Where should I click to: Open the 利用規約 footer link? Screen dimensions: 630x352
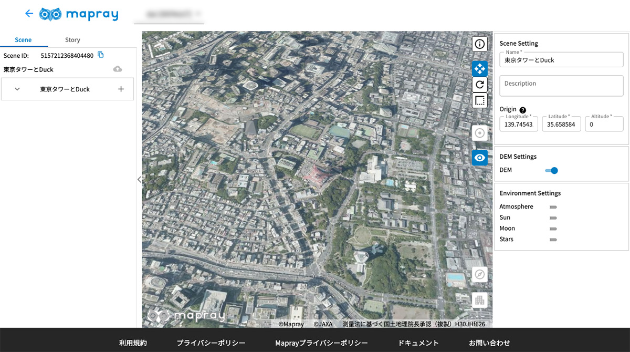tap(133, 343)
